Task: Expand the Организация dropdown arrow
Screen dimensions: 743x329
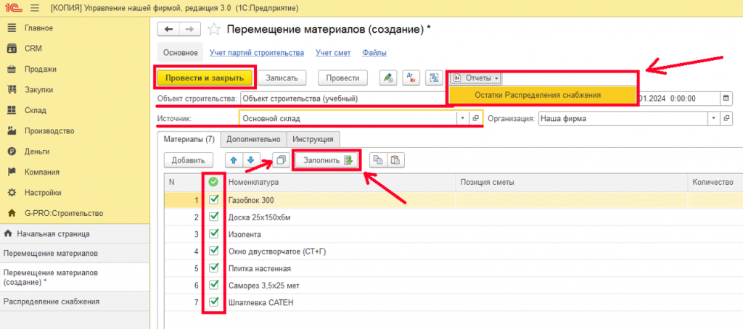Action: pyautogui.click(x=714, y=118)
